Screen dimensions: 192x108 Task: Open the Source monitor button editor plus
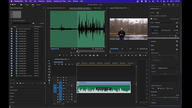pos(106,55)
